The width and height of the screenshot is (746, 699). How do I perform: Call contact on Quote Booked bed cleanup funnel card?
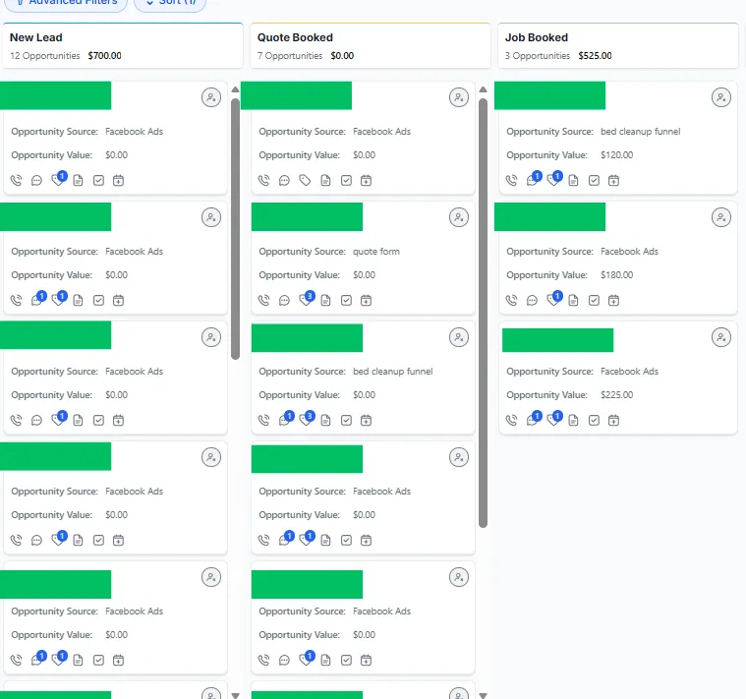pos(263,420)
